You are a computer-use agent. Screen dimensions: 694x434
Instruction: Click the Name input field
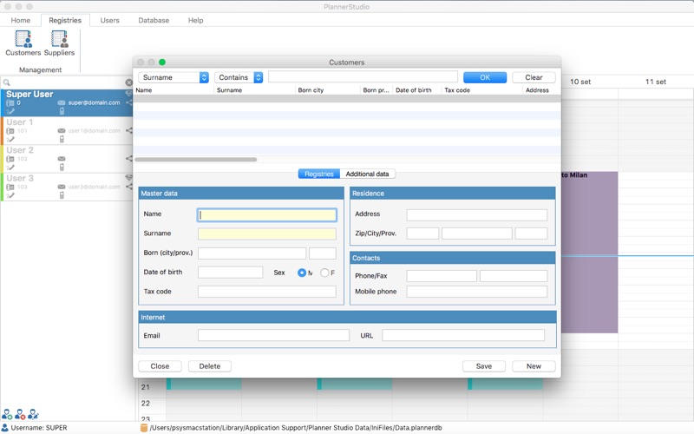click(267, 215)
